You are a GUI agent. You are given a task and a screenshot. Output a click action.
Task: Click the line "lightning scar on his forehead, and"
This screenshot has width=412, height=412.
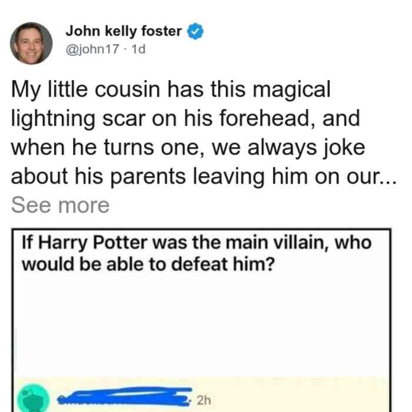tap(185, 119)
